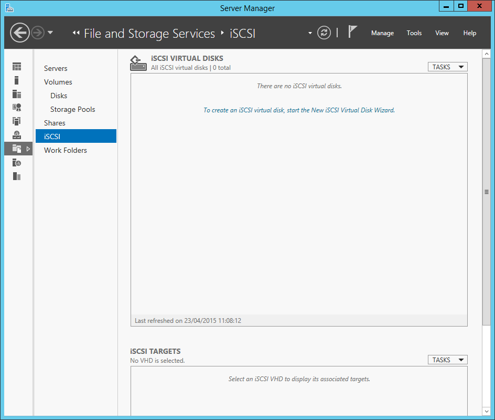Select the Local Server sidebar icon
Image resolution: width=495 pixels, height=420 pixels.
[x=17, y=80]
